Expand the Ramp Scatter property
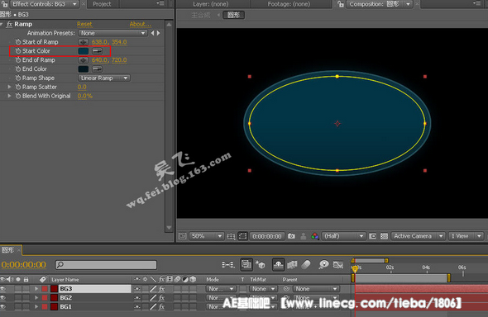This screenshot has width=488, height=317. (x=9, y=87)
